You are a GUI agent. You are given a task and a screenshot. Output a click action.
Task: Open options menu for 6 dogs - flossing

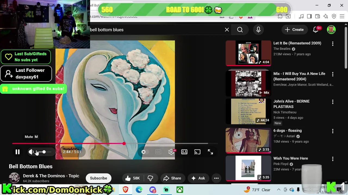[333, 131]
